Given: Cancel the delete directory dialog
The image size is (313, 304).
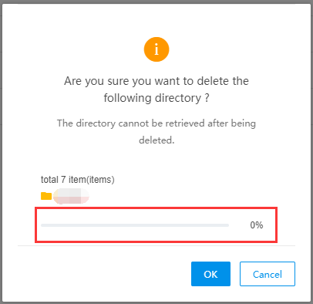Looking at the screenshot, I should pyautogui.click(x=268, y=274).
